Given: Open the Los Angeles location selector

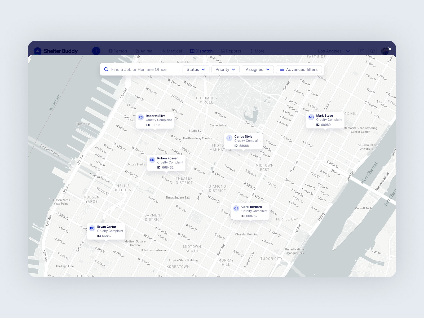Looking at the screenshot, I should point(333,51).
